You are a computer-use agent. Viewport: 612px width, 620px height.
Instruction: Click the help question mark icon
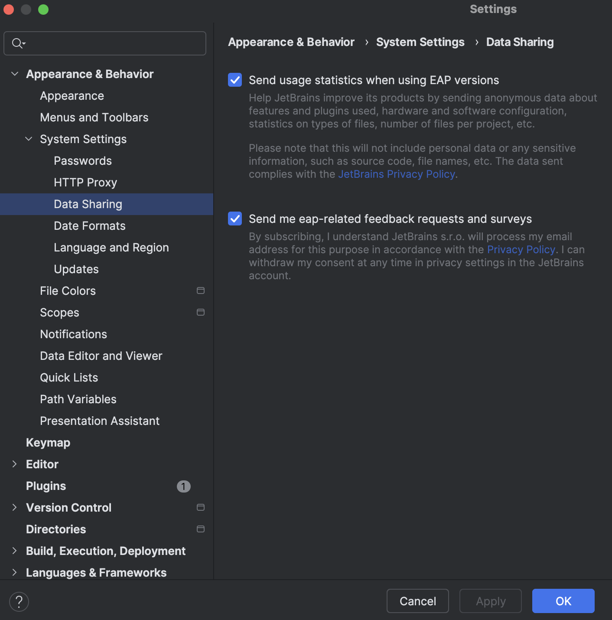19,601
